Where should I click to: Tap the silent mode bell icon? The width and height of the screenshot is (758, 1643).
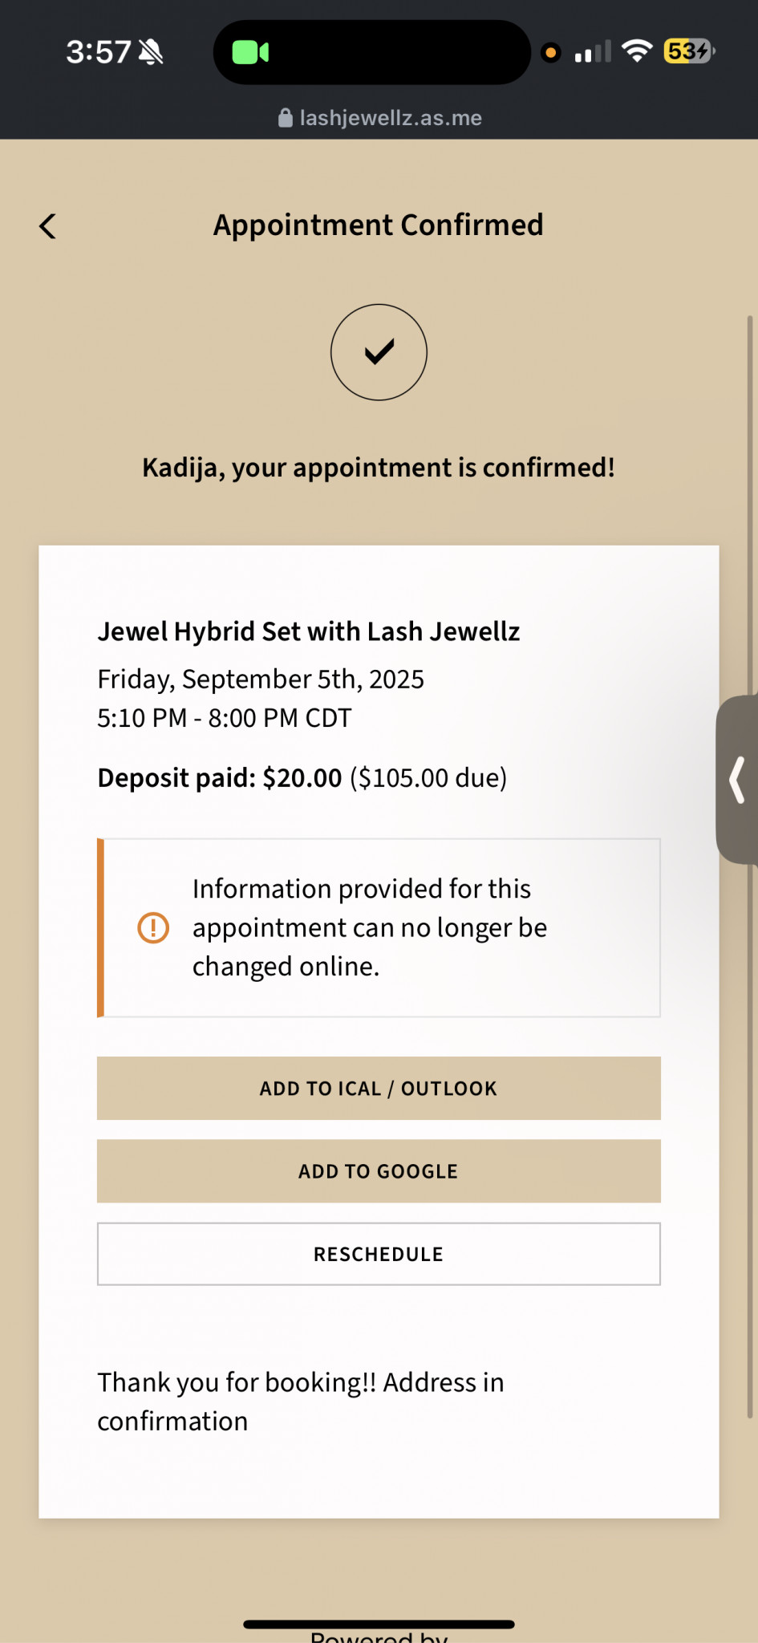tap(151, 53)
